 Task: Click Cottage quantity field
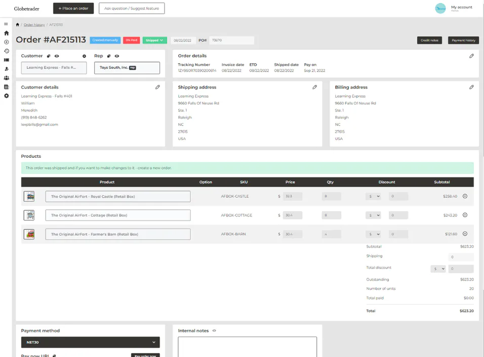coord(331,215)
